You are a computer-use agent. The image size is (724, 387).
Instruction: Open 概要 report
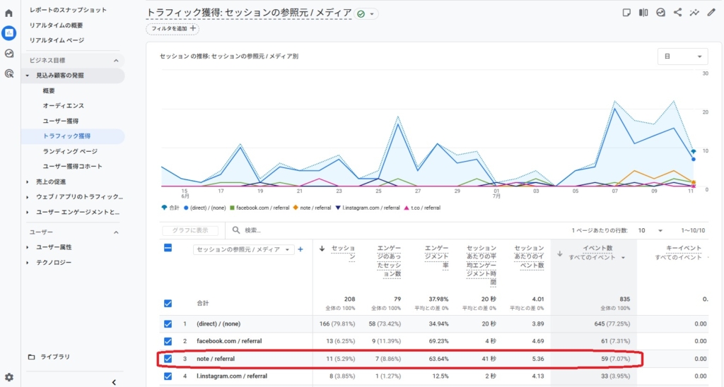[x=49, y=91]
